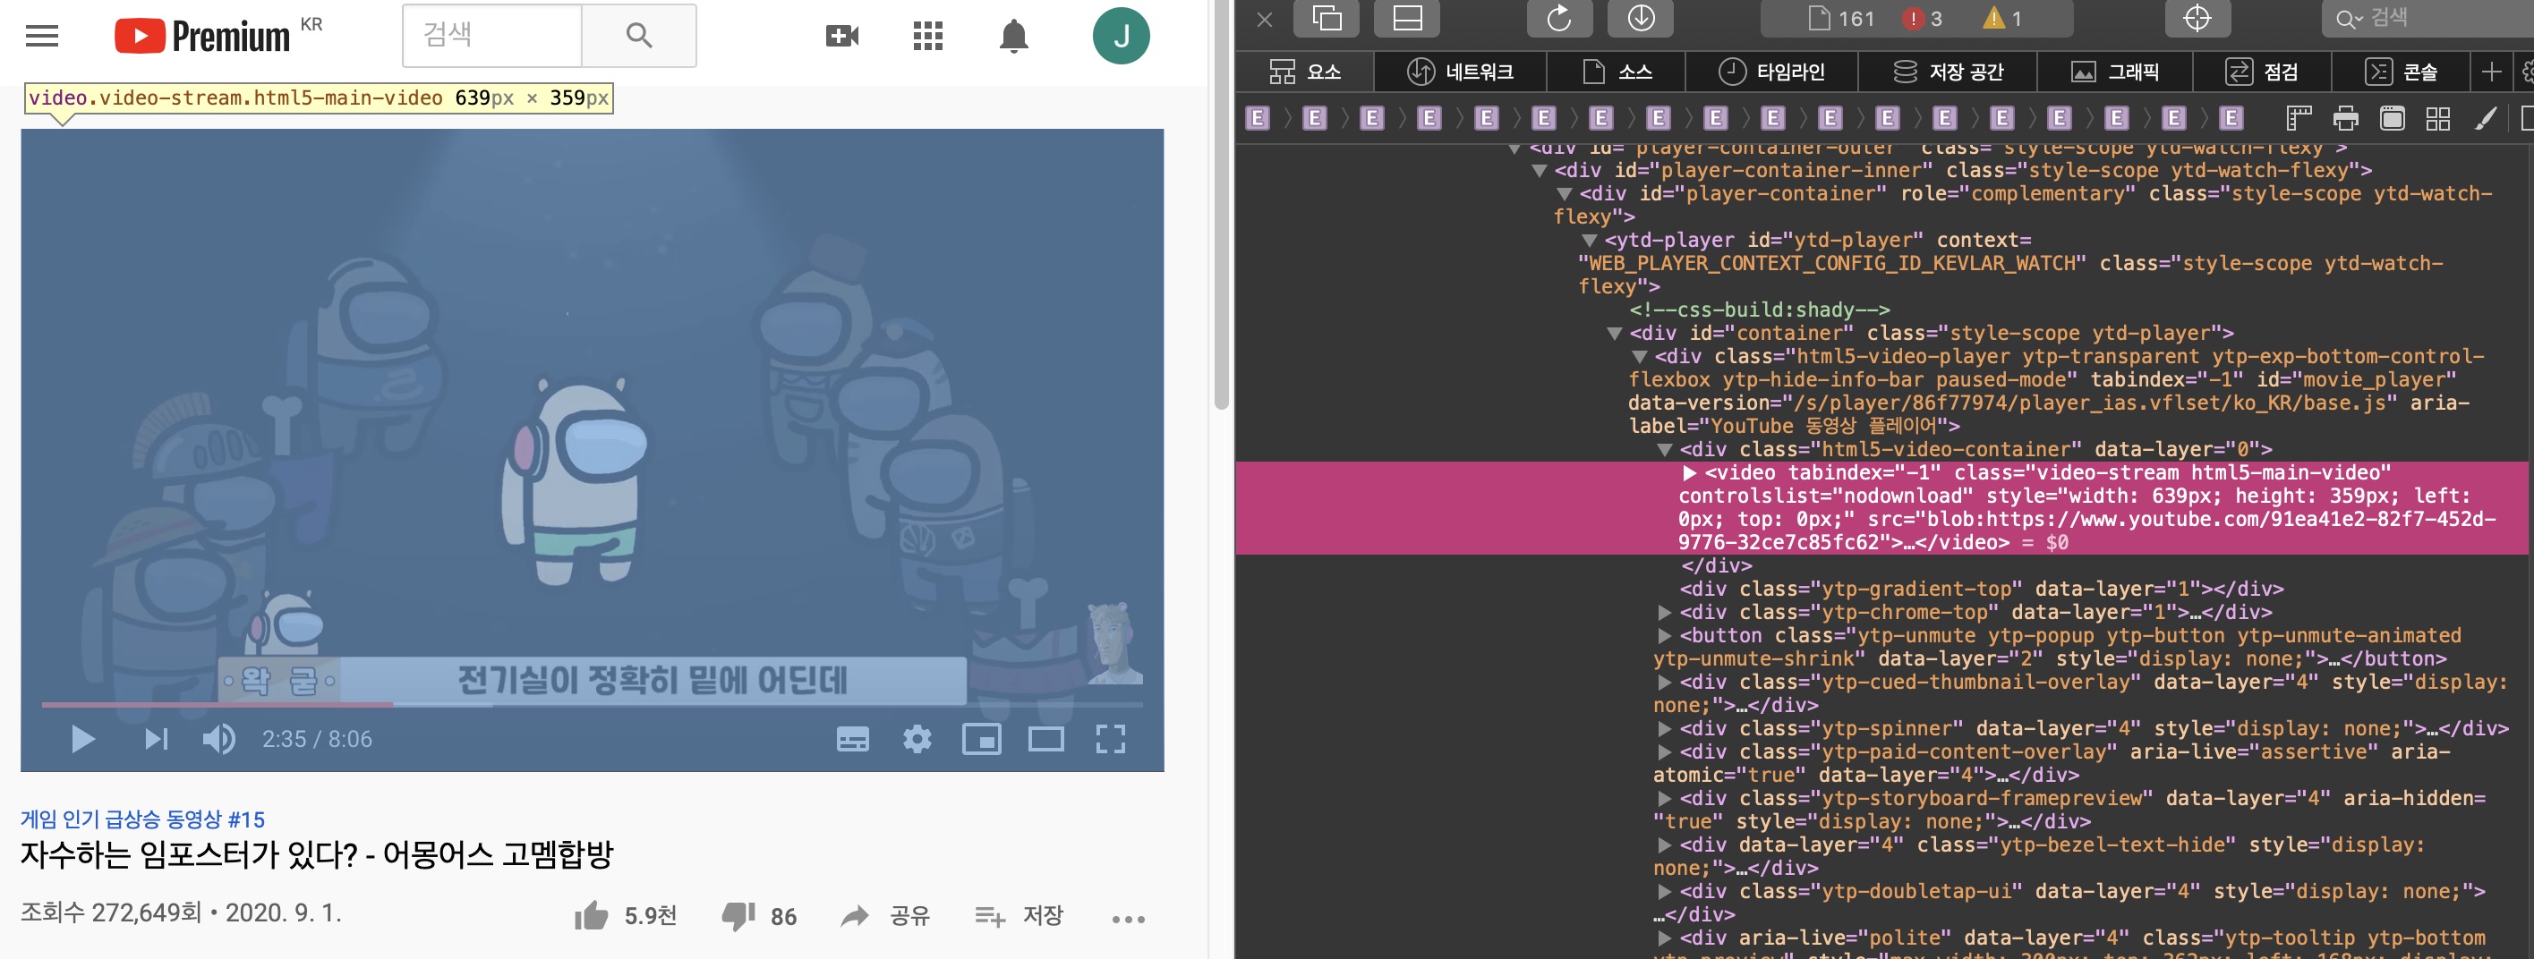Open the notifications bell
Viewport: 2534px width, 959px height.
[1013, 37]
